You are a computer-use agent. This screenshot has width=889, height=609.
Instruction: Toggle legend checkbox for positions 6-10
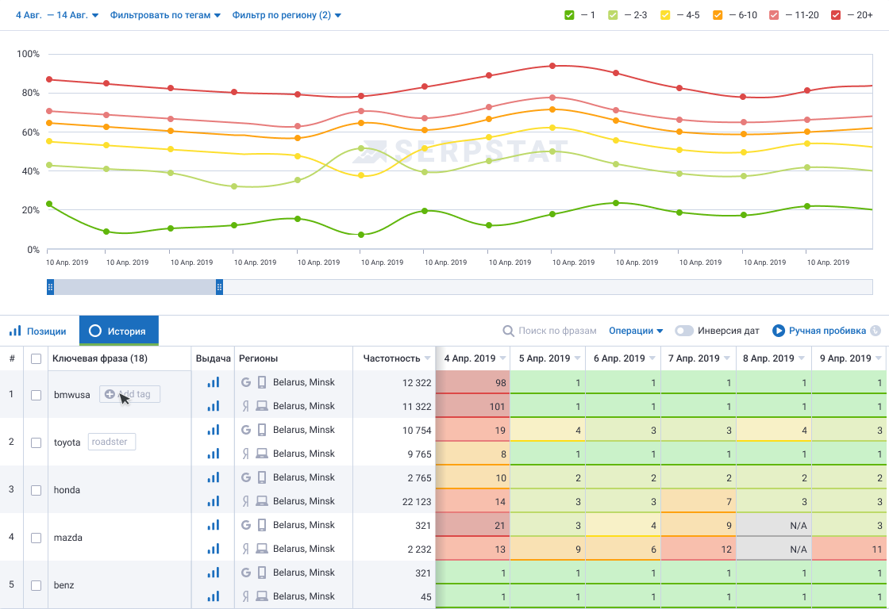coord(718,15)
